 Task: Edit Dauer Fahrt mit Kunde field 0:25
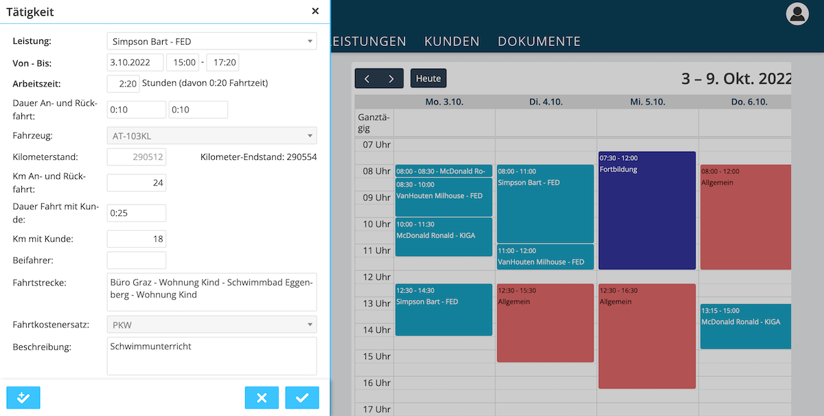137,213
